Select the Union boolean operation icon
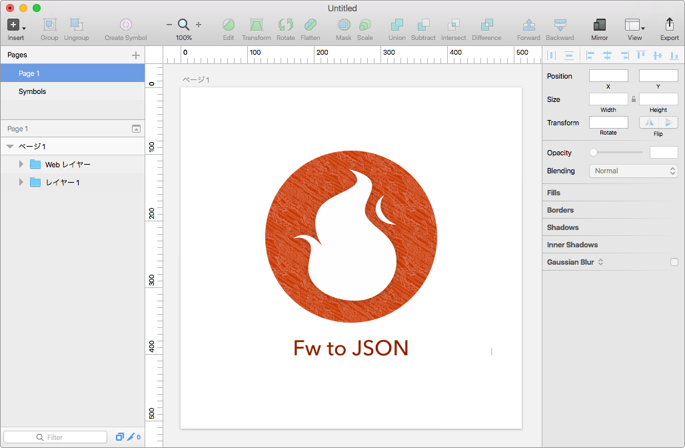This screenshot has width=685, height=448. click(396, 25)
